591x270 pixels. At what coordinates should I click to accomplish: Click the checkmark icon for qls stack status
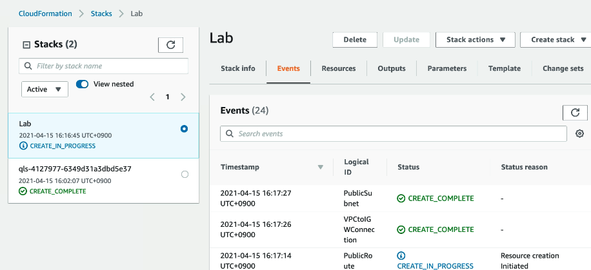(x=23, y=191)
